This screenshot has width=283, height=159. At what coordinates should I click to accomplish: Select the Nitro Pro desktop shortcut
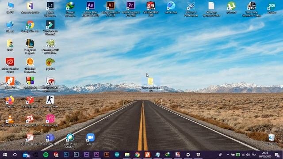pos(10,83)
